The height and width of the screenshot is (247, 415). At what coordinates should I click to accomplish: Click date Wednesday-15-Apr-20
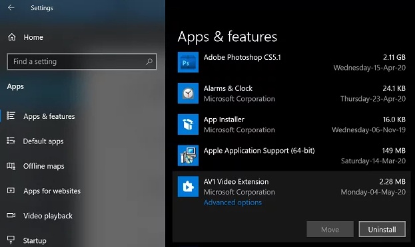[370, 68]
